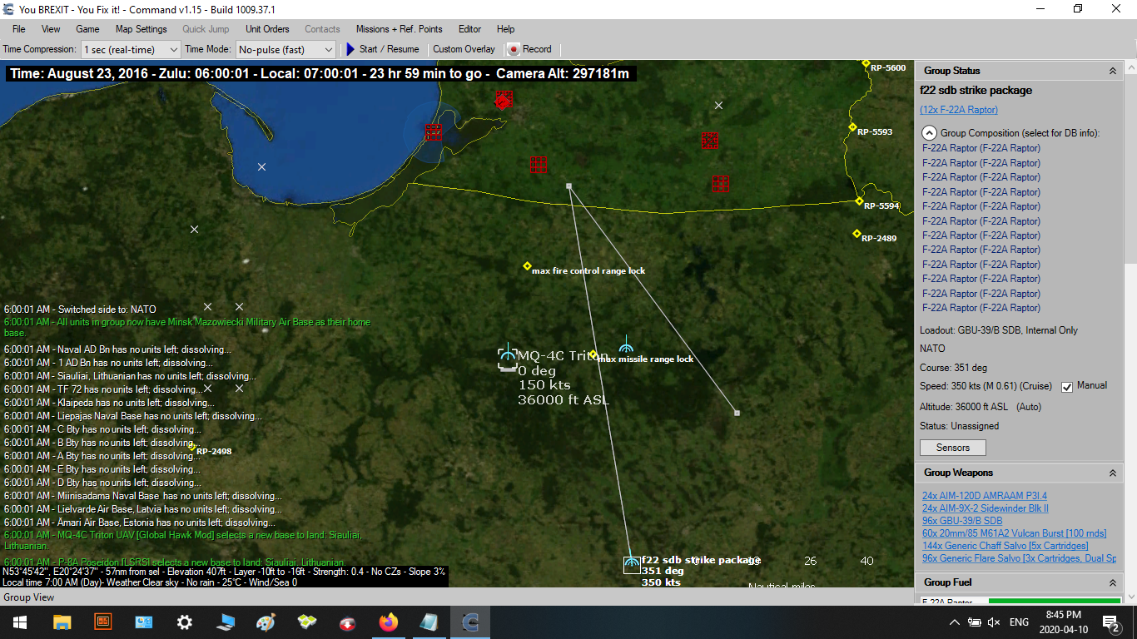The width and height of the screenshot is (1137, 639).
Task: Toggle the Manual speed checkbox
Action: coord(1067,387)
